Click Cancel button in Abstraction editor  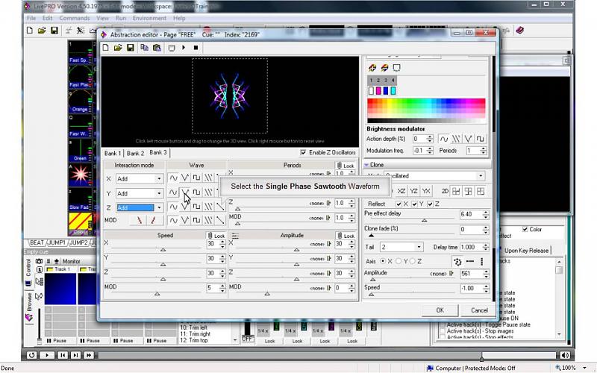coord(479,310)
